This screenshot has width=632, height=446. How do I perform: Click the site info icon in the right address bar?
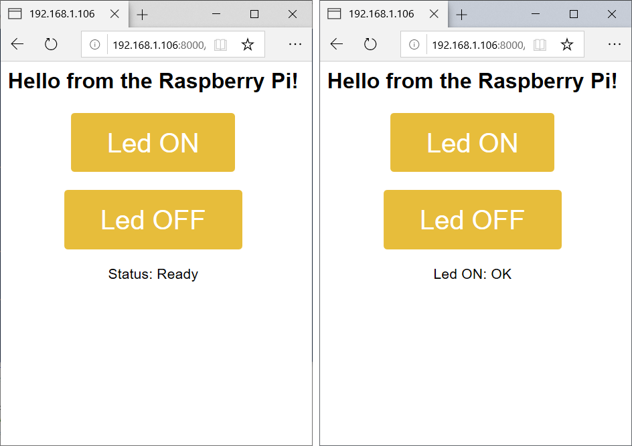pos(412,44)
